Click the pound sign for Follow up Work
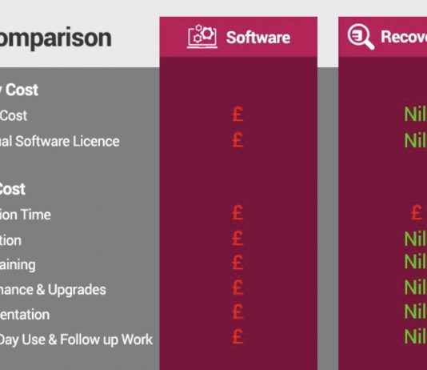 [x=237, y=336]
